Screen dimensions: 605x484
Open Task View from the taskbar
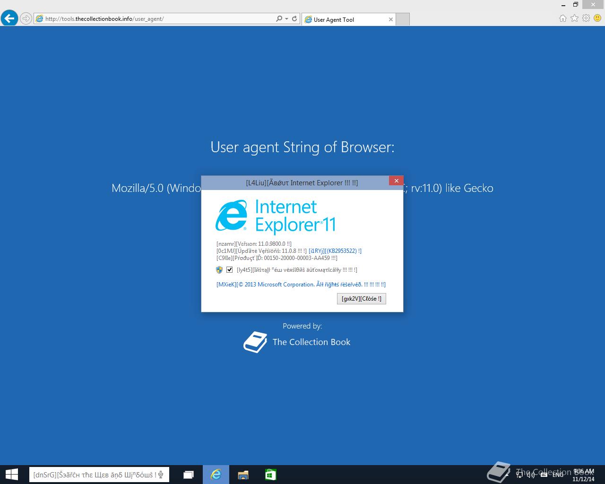188,475
